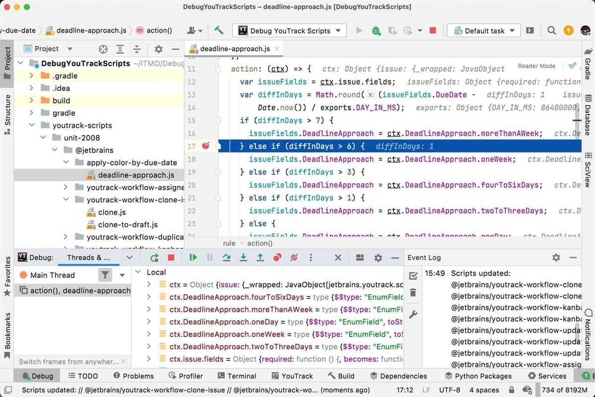This screenshot has width=595, height=397.
Task: Click Resume Program in the debug toolbar
Action: pyautogui.click(x=193, y=258)
